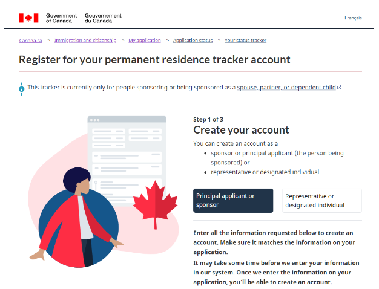
Task: Click the person in red jacket illustration
Action: coord(77,217)
